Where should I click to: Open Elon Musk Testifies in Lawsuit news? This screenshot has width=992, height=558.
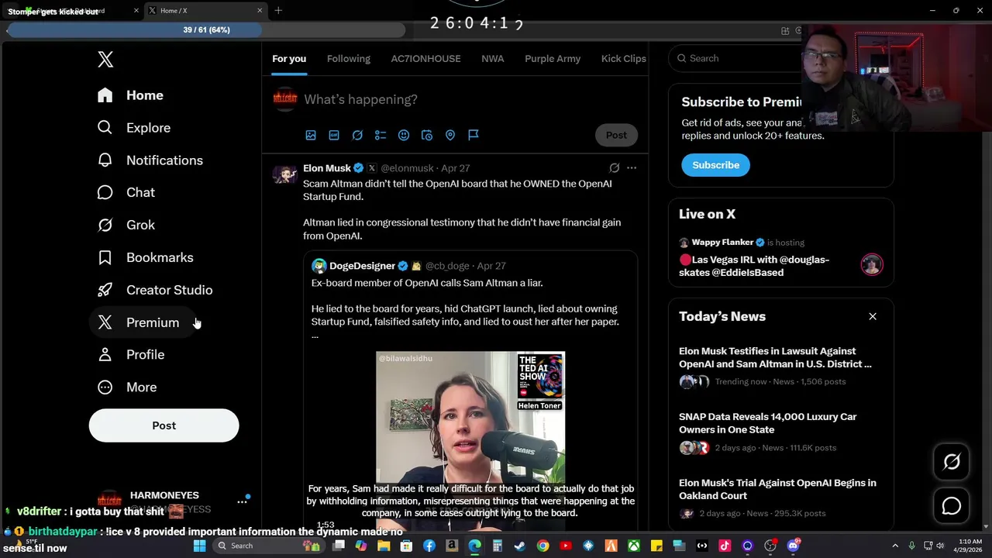(x=775, y=357)
